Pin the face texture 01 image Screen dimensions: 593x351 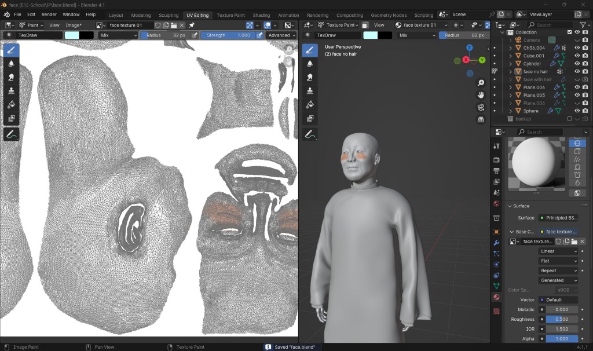pos(192,25)
